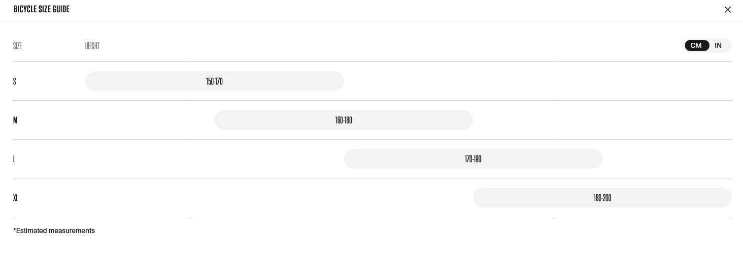
Task: Click the divider between S and M rows
Action: tap(372, 100)
